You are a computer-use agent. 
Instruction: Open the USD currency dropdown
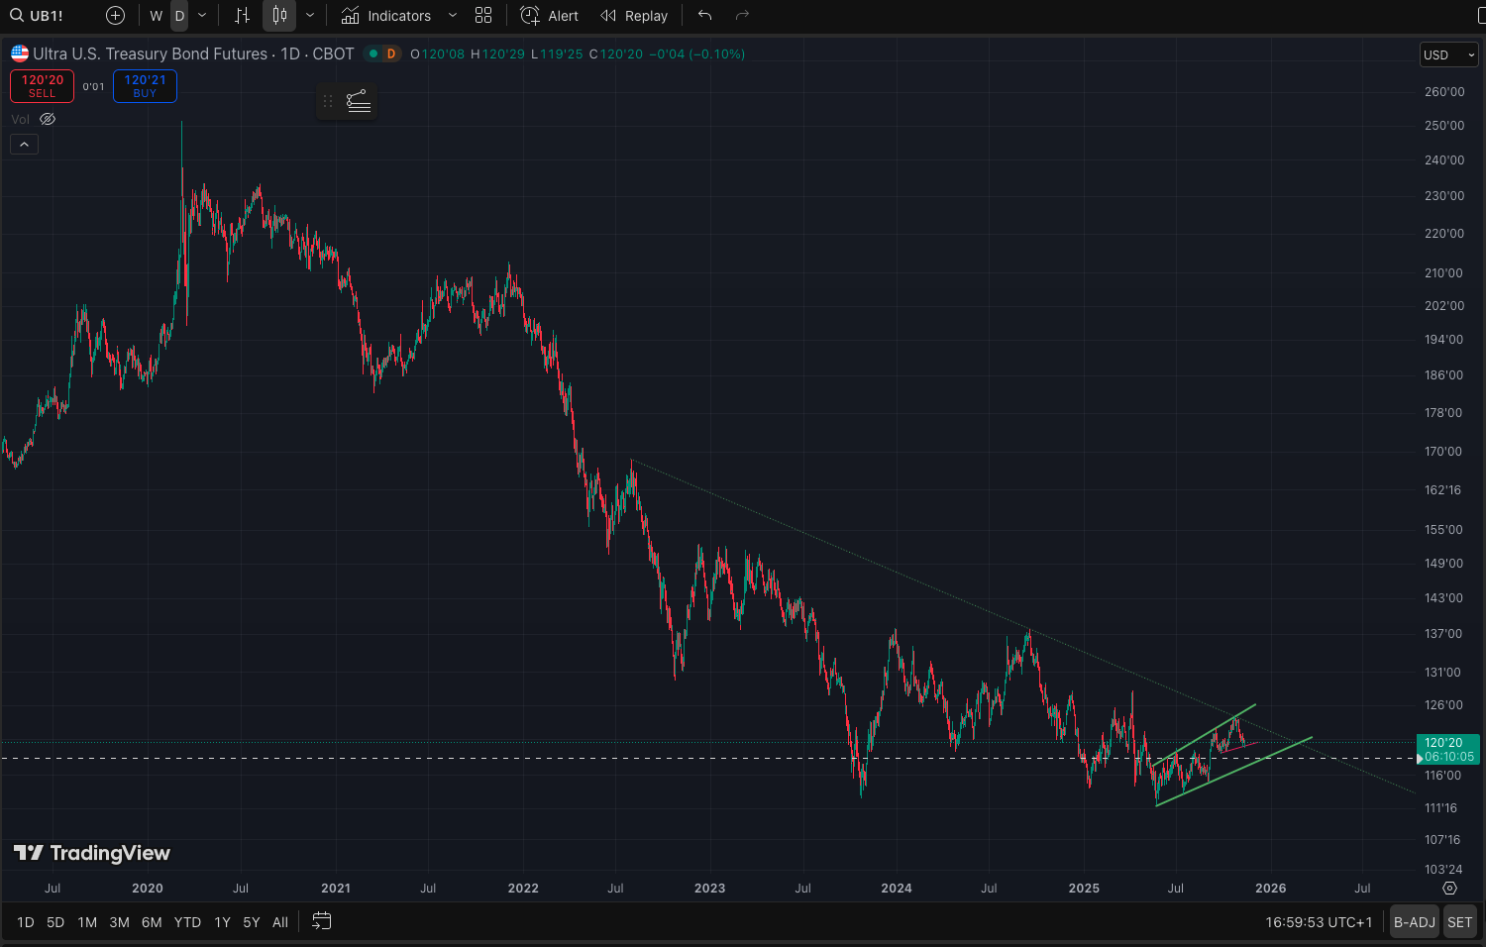(x=1448, y=55)
